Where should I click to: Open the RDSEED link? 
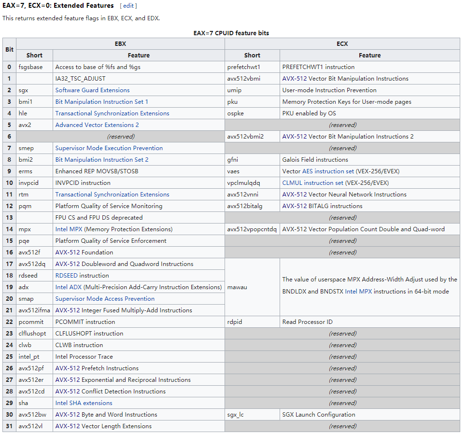(x=67, y=276)
